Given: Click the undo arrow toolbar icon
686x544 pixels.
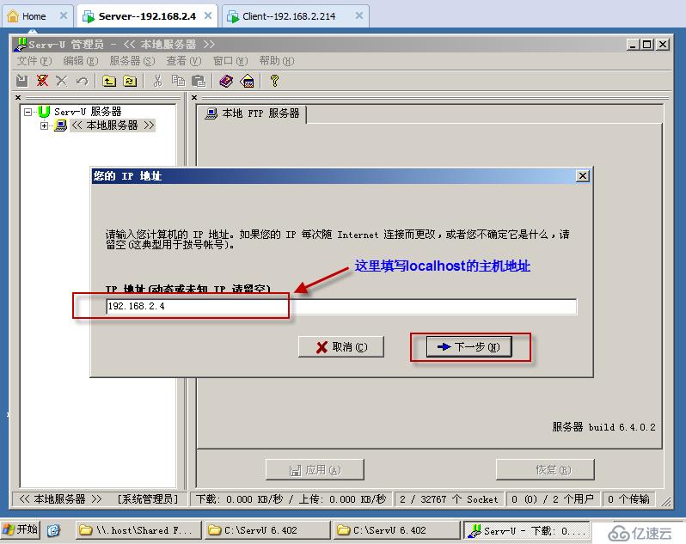Looking at the screenshot, I should 82,81.
